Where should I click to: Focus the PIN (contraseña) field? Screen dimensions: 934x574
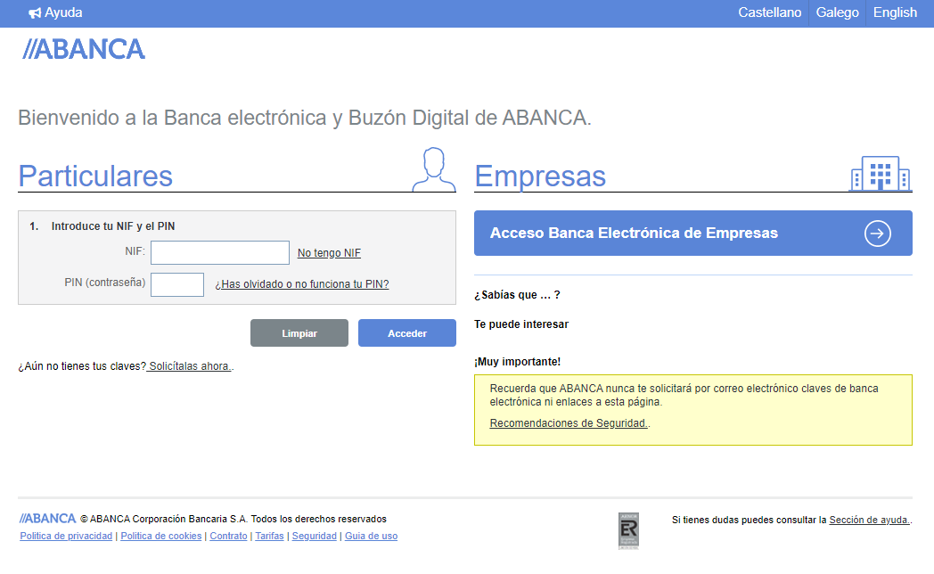tap(177, 284)
